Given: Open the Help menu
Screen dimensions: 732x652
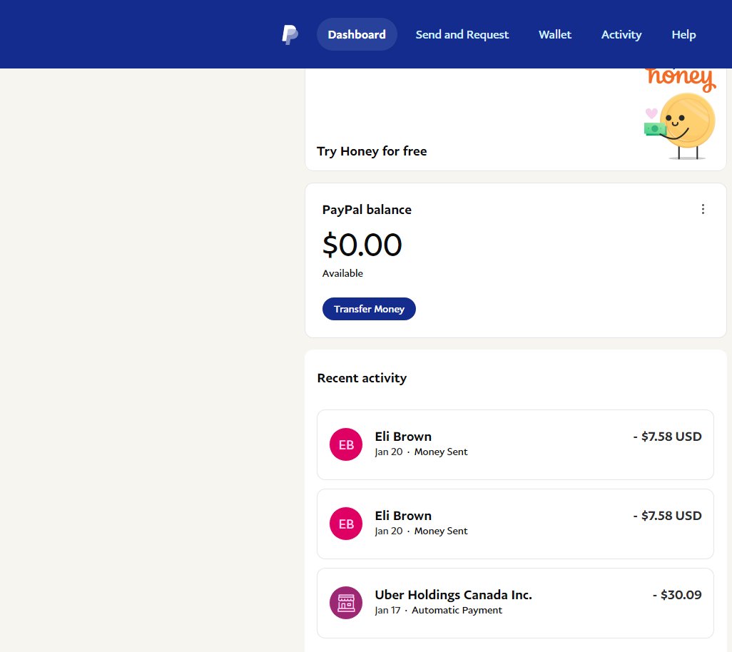Looking at the screenshot, I should click(683, 34).
